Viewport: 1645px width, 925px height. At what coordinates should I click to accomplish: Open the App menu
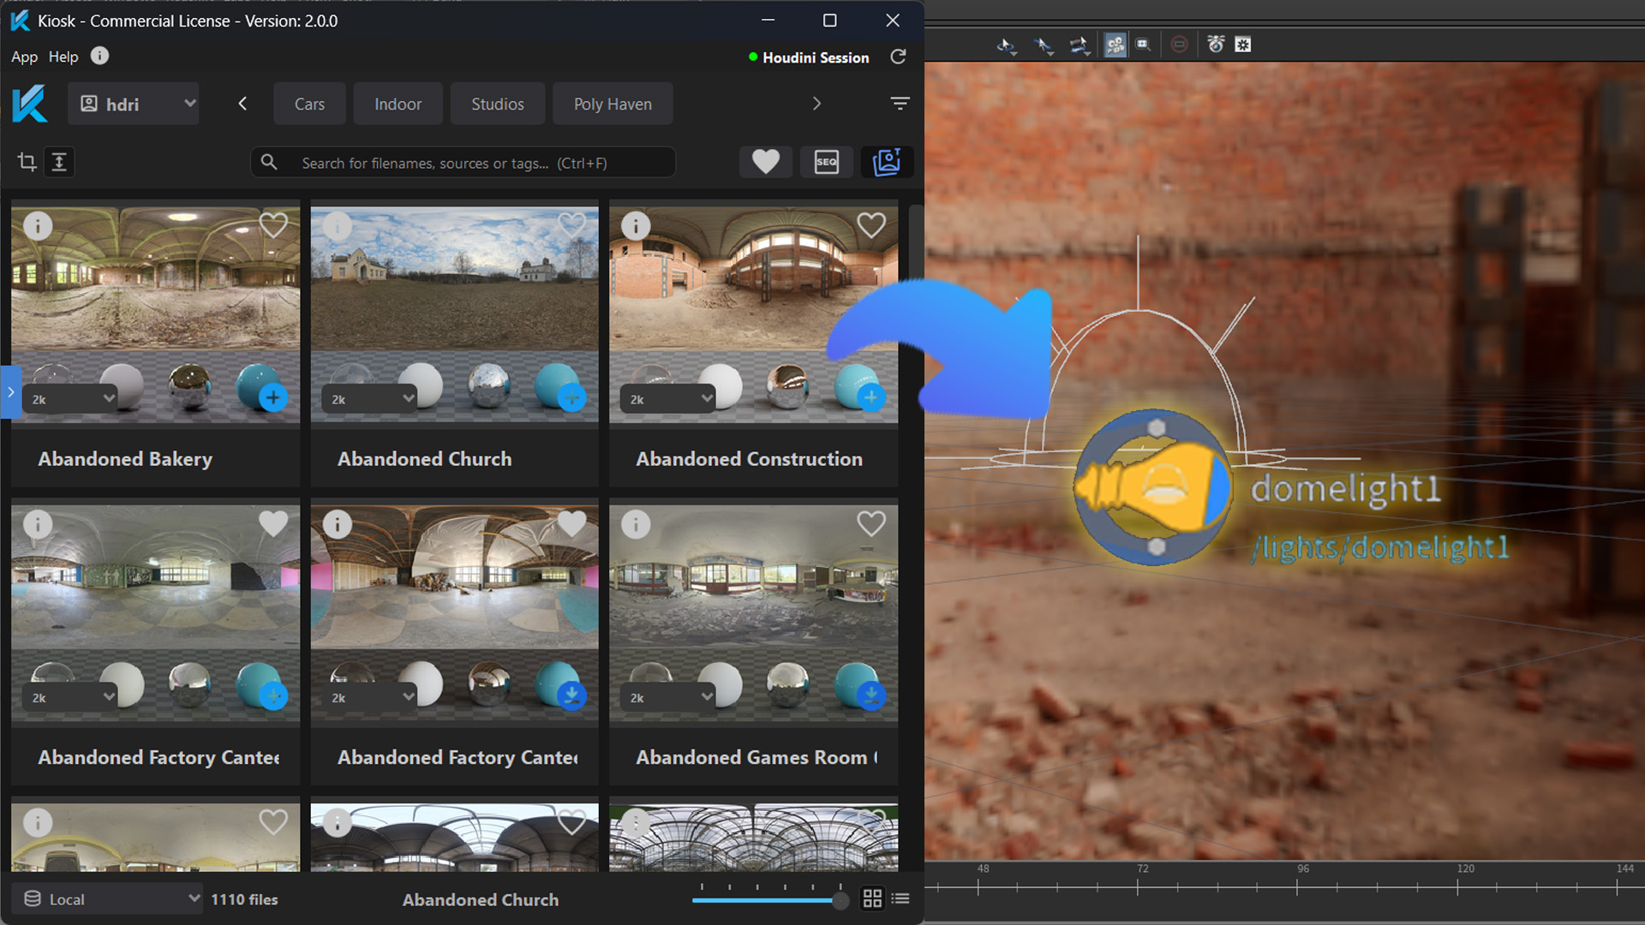[24, 57]
